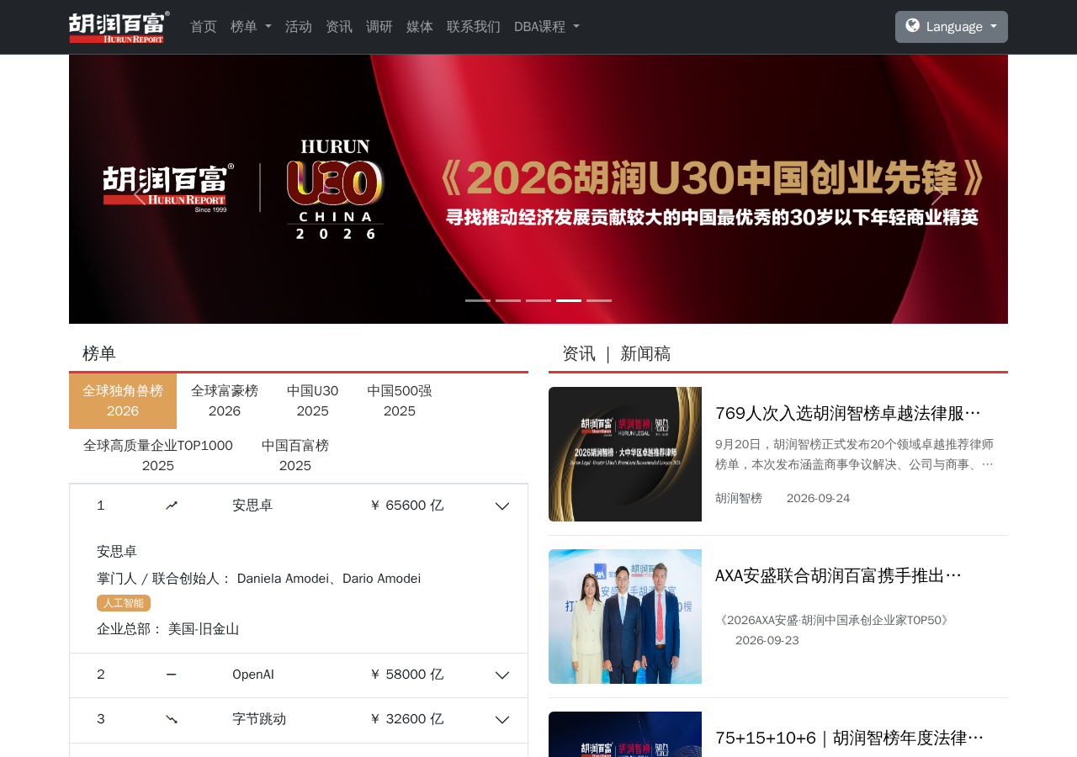Screen dimensions: 1077x757
Task: Switch to 全球高质量企业TOP1000 2025 tab
Action: [x=158, y=456]
